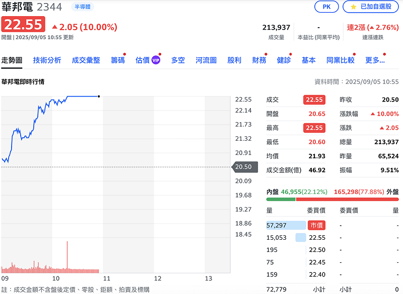The width and height of the screenshot is (403, 294).
Task: Click the star icon in 已加自選股 button
Action: (x=354, y=7)
